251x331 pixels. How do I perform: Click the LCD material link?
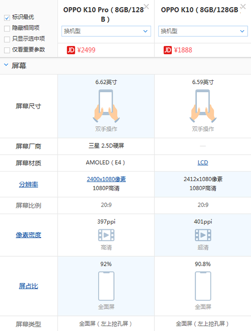tap(203, 163)
